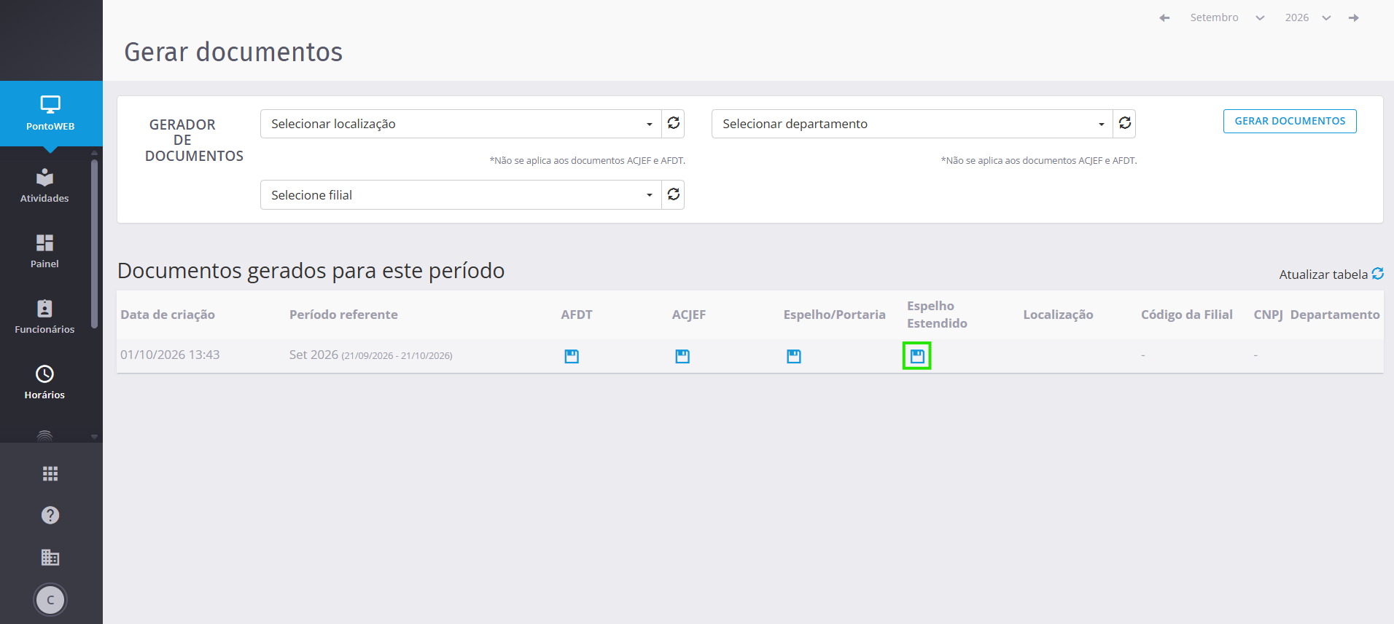Open Selecione filial dropdown
The image size is (1394, 624).
click(461, 195)
